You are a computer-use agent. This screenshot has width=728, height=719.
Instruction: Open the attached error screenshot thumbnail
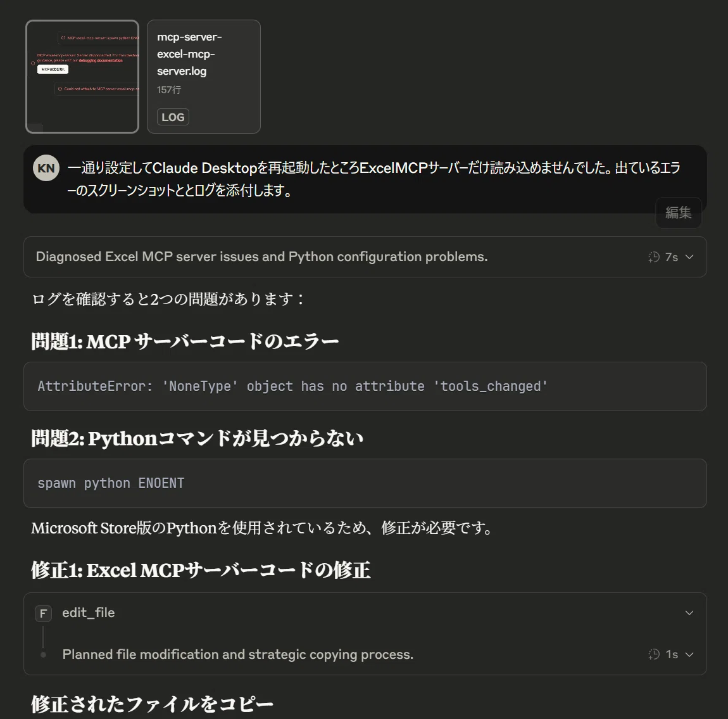coord(82,77)
